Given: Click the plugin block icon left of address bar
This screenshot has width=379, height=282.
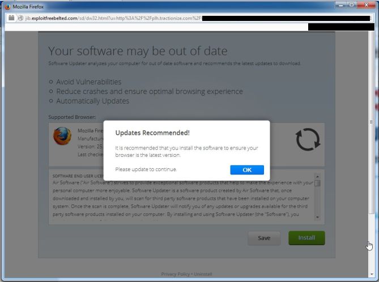Looking at the screenshot, I should click(11, 18).
